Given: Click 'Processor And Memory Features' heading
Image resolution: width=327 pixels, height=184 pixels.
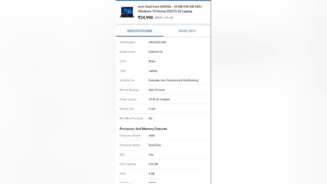Looking at the screenshot, I should coord(143,129).
